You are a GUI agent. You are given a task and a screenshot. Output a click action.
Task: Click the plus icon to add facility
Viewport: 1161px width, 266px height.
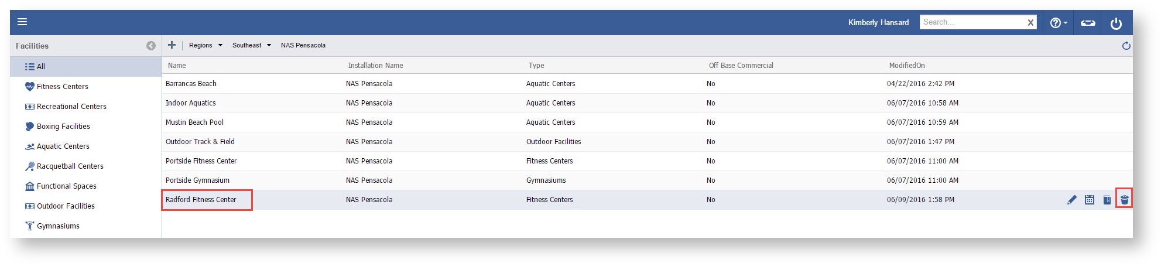pyautogui.click(x=172, y=45)
